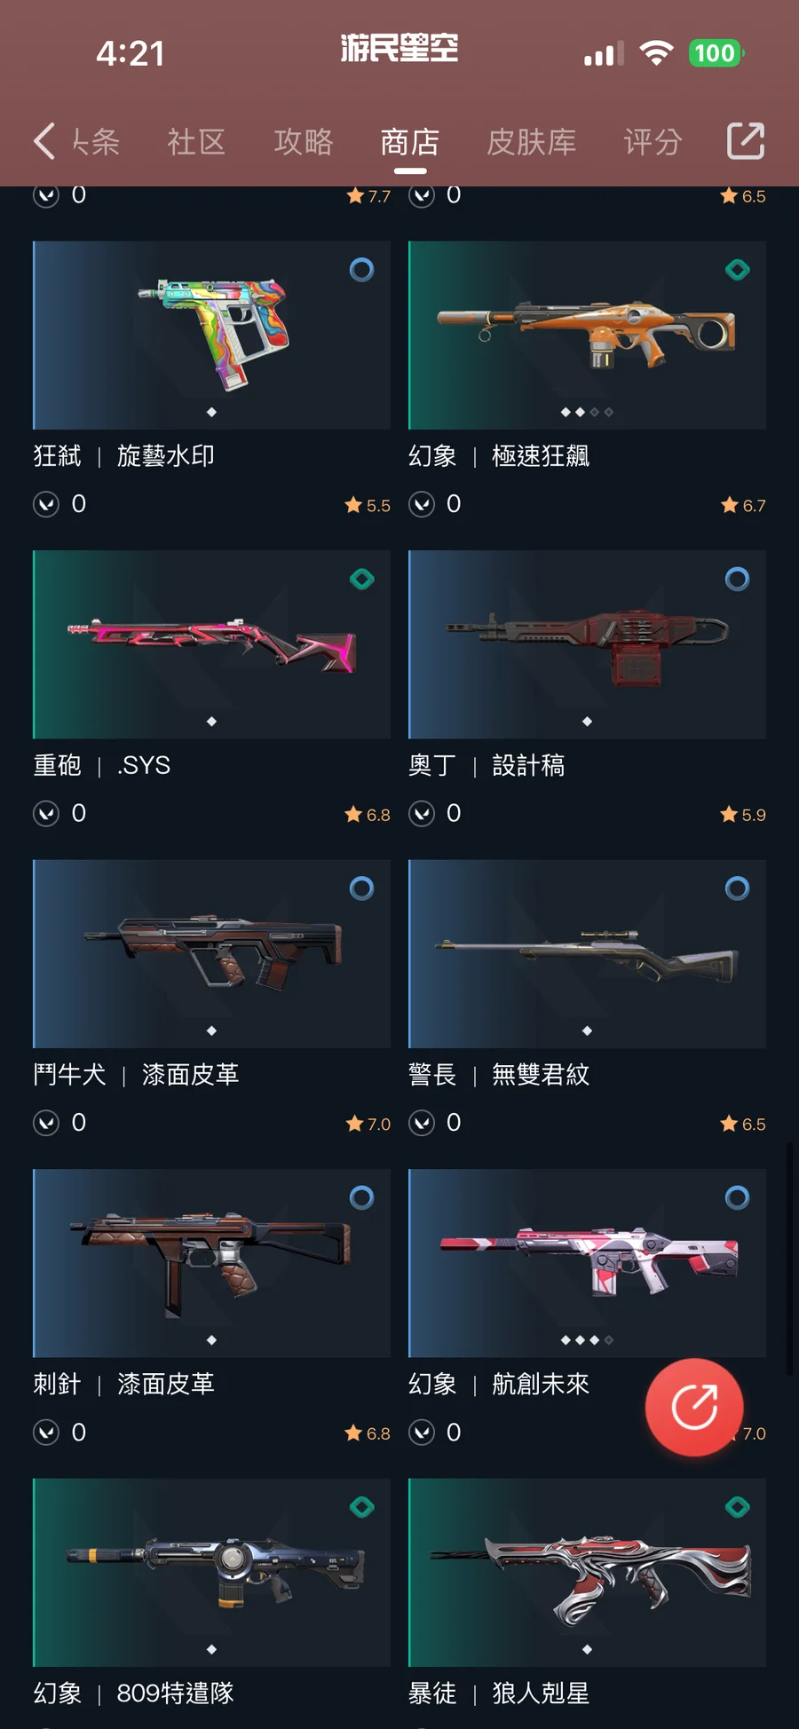Tap the red floating share button
The width and height of the screenshot is (799, 1729).
click(694, 1407)
